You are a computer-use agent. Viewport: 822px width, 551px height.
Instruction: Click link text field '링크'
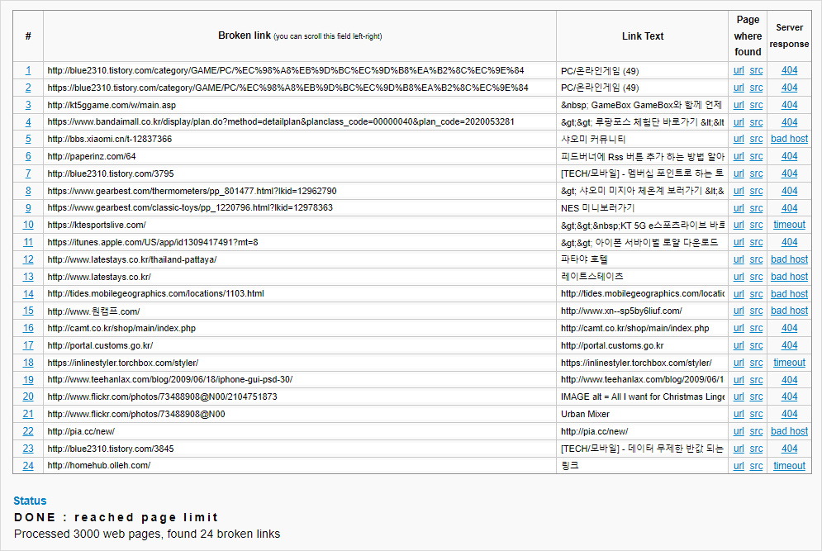coord(642,466)
